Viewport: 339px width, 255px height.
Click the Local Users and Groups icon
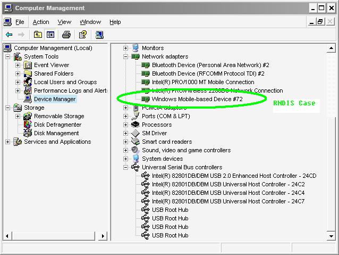(x=28, y=82)
